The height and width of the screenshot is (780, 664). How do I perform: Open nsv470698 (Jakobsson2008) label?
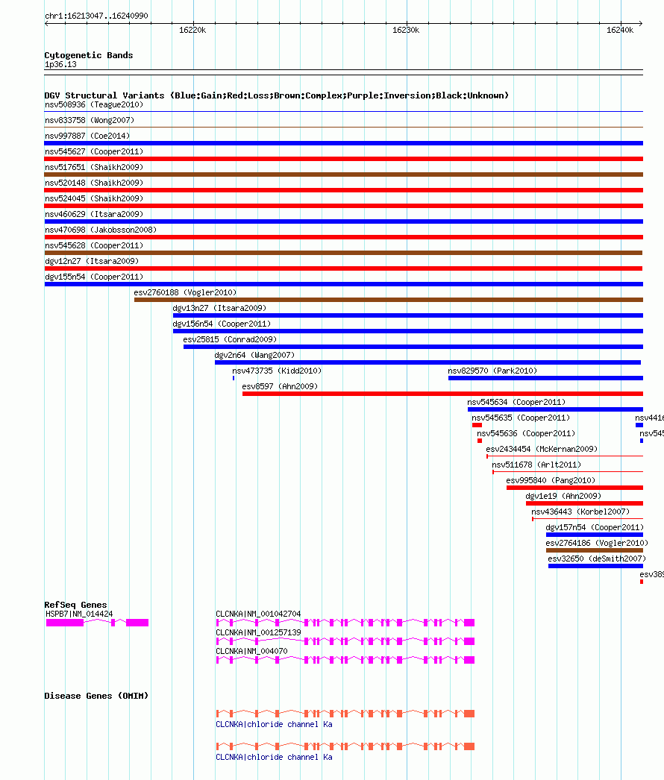(101, 230)
